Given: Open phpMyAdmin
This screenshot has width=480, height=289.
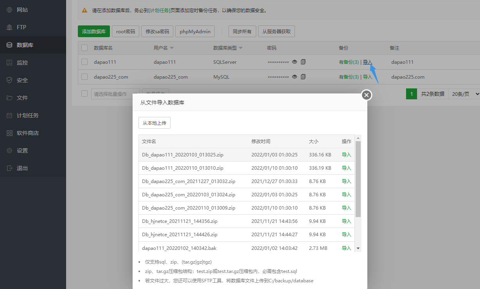Looking at the screenshot, I should tap(195, 31).
